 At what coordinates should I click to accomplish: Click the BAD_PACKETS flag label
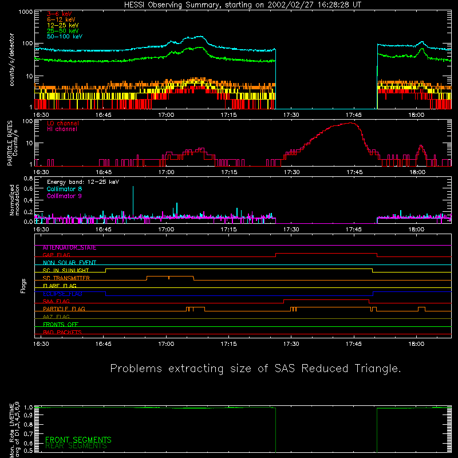coord(62,332)
